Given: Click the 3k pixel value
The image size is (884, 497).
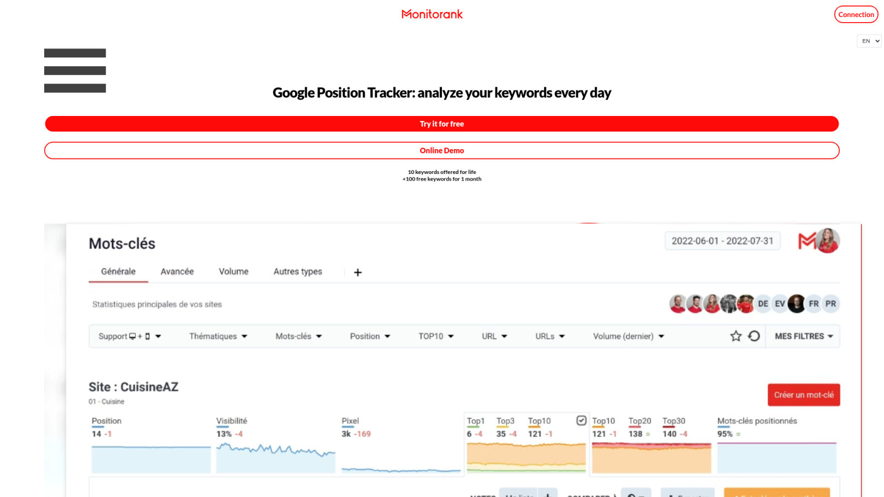Looking at the screenshot, I should click(x=346, y=434).
